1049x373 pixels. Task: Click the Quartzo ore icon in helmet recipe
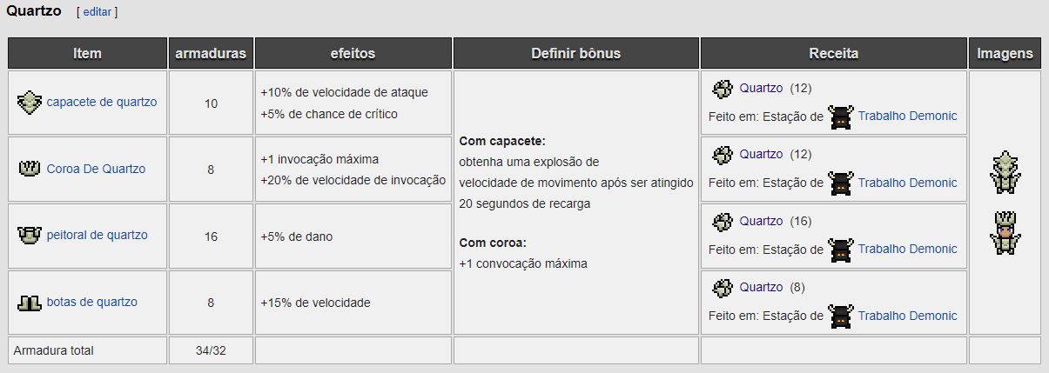[722, 88]
